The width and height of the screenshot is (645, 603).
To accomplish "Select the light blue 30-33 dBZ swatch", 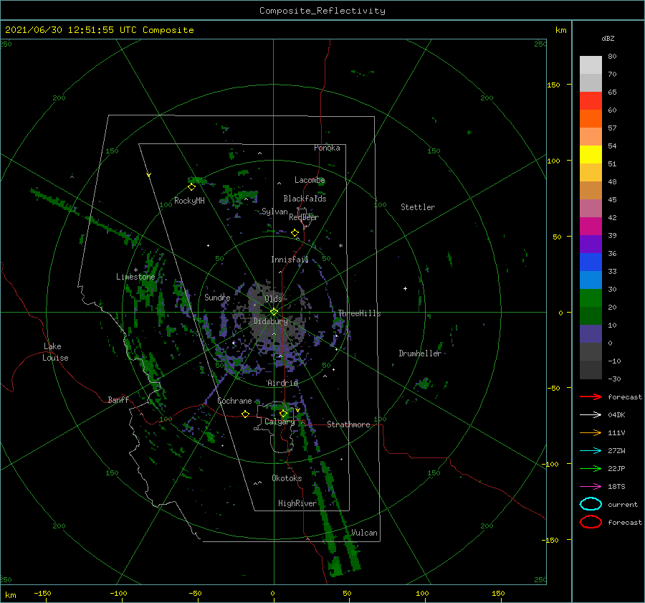I will (591, 280).
